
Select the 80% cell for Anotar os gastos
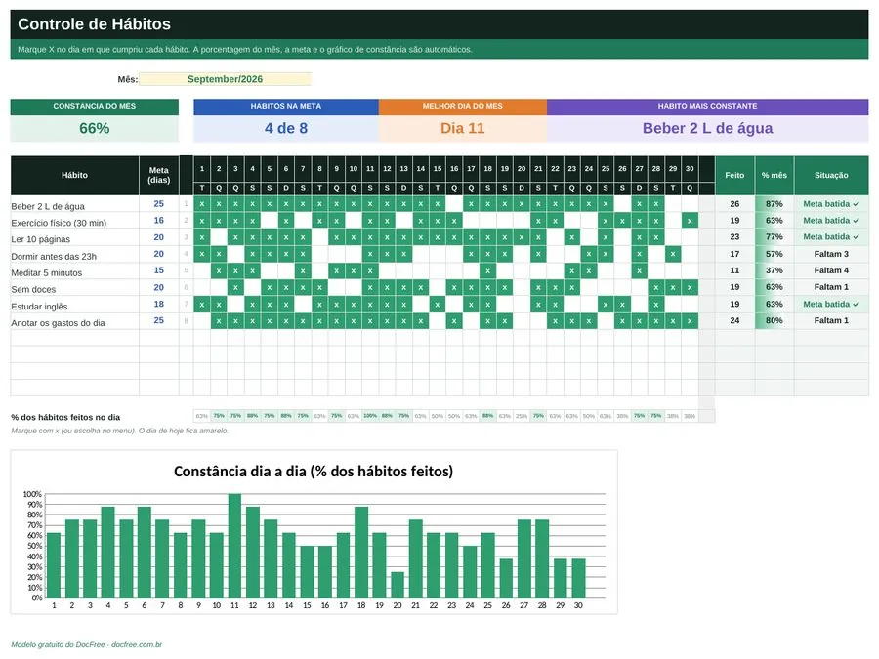pyautogui.click(x=774, y=320)
